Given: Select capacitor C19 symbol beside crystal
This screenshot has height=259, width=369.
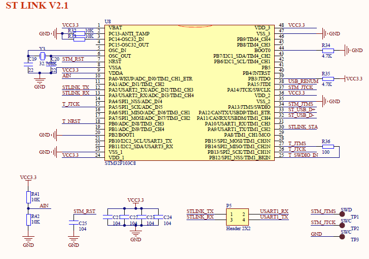Looking at the screenshot, I should click(28, 64).
